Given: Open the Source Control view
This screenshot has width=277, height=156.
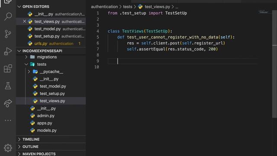Looking at the screenshot, I should pos(8,34).
